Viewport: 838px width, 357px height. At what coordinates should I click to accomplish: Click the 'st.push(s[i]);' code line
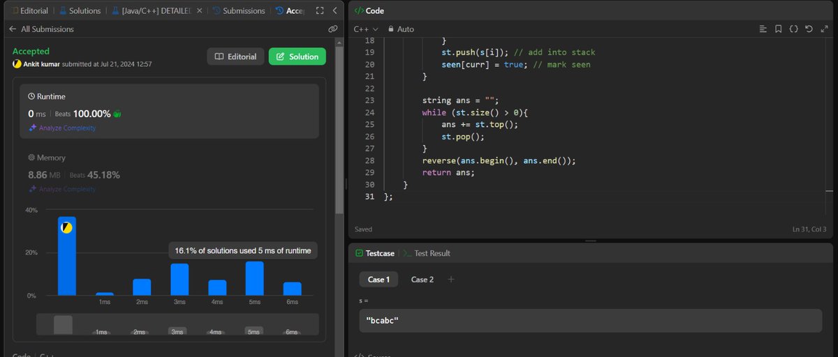[x=476, y=52]
